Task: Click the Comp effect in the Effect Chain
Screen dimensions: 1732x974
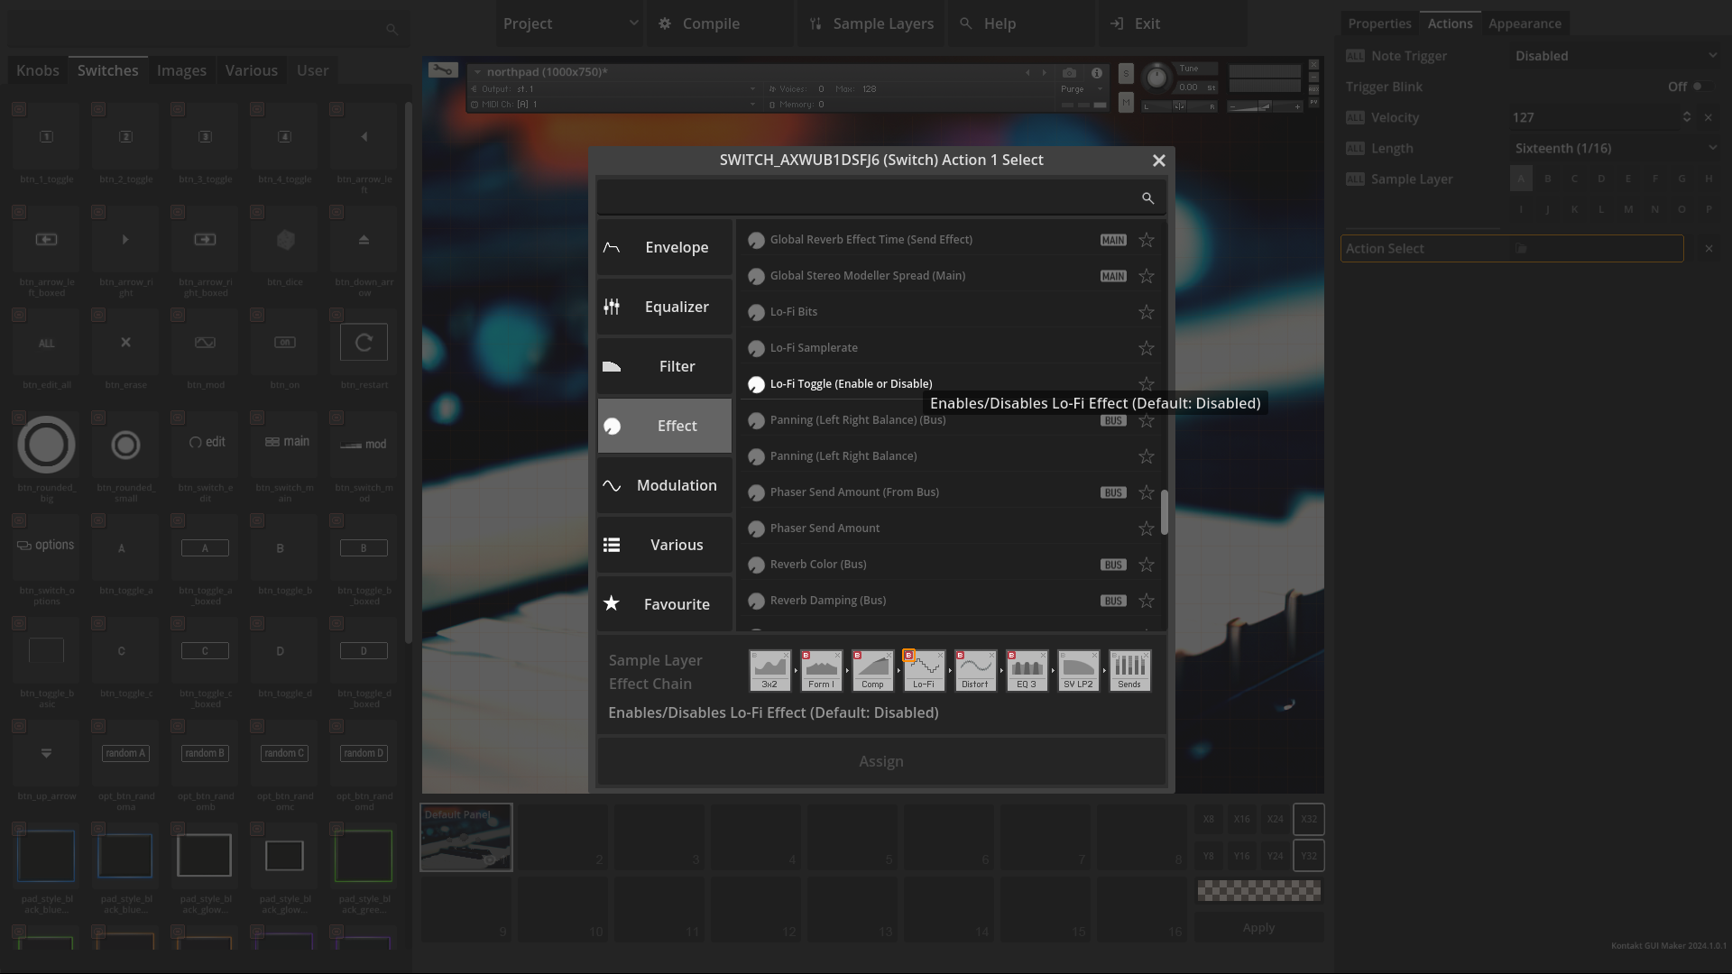Action: (x=872, y=670)
